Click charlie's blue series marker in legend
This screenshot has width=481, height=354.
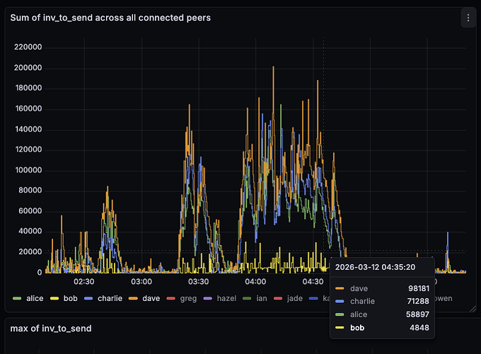pos(88,299)
